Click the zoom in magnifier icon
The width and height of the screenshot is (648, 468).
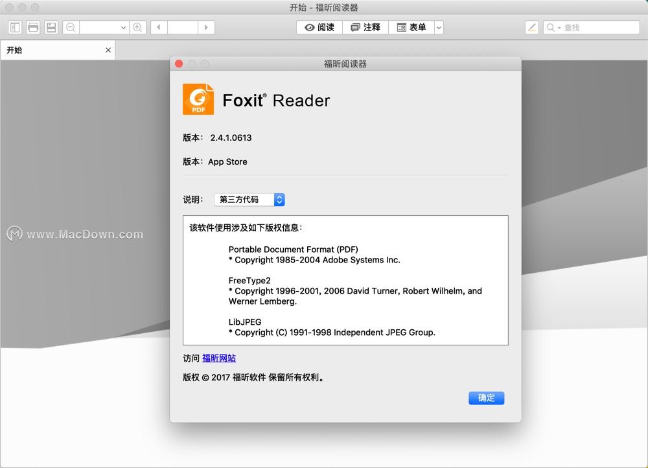pyautogui.click(x=137, y=28)
